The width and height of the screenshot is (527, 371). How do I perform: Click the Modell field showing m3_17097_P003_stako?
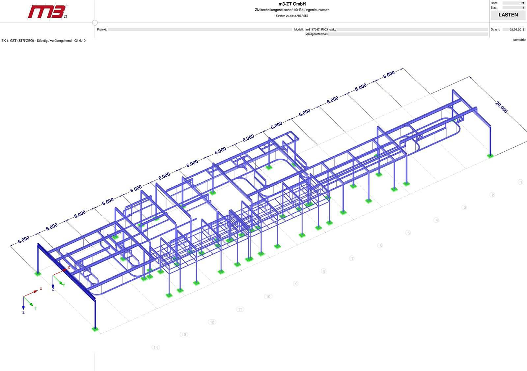pos(396,29)
